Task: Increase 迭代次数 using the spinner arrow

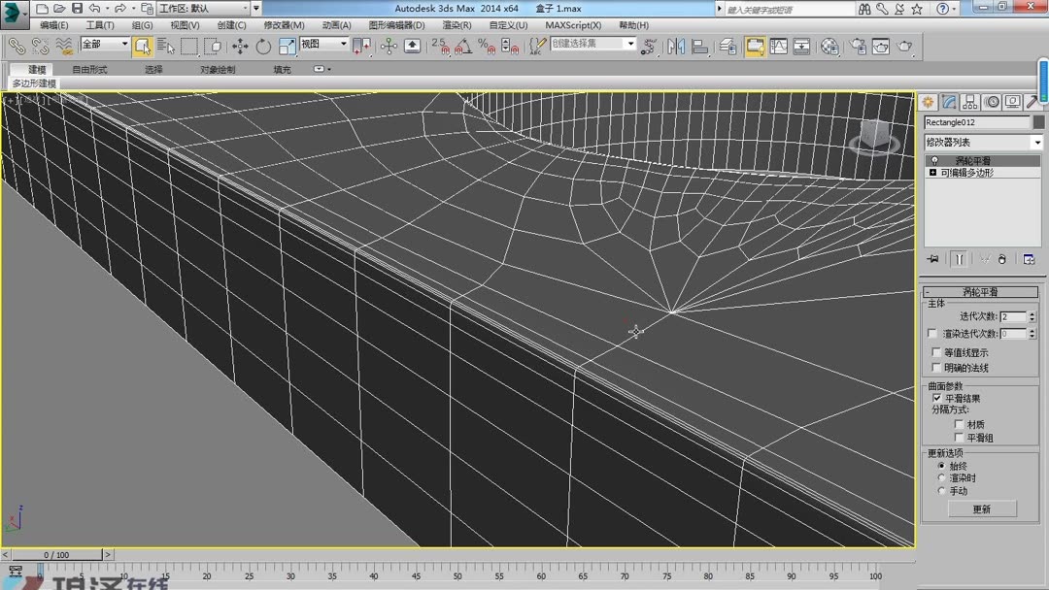Action: (1032, 313)
